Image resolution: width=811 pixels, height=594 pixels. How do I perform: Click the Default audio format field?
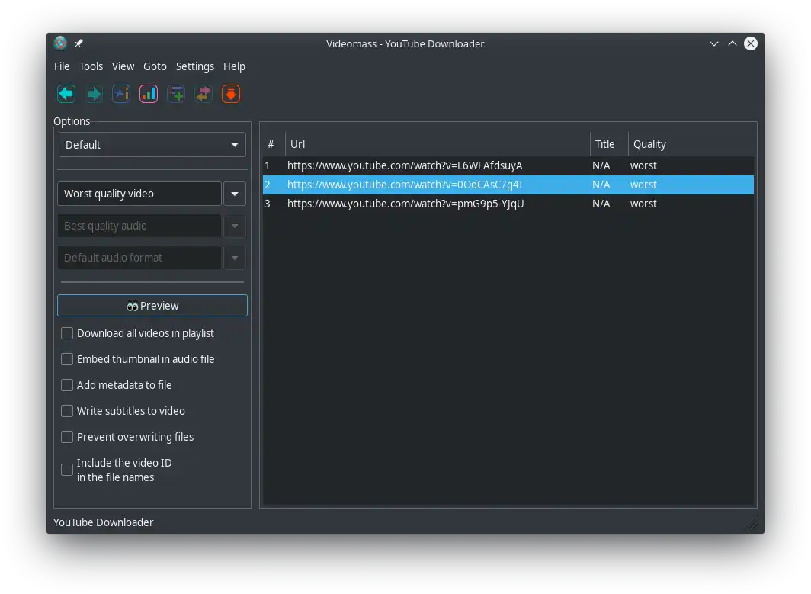coord(139,258)
